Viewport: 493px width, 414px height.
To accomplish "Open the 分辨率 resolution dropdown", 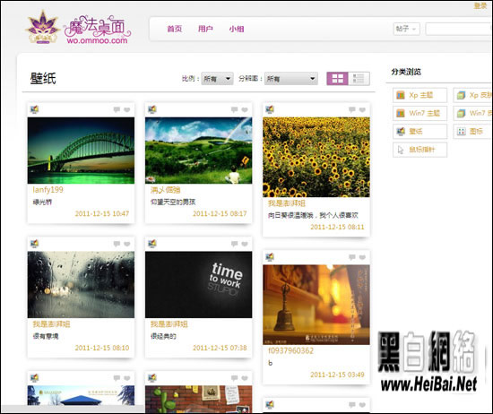I will (290, 79).
